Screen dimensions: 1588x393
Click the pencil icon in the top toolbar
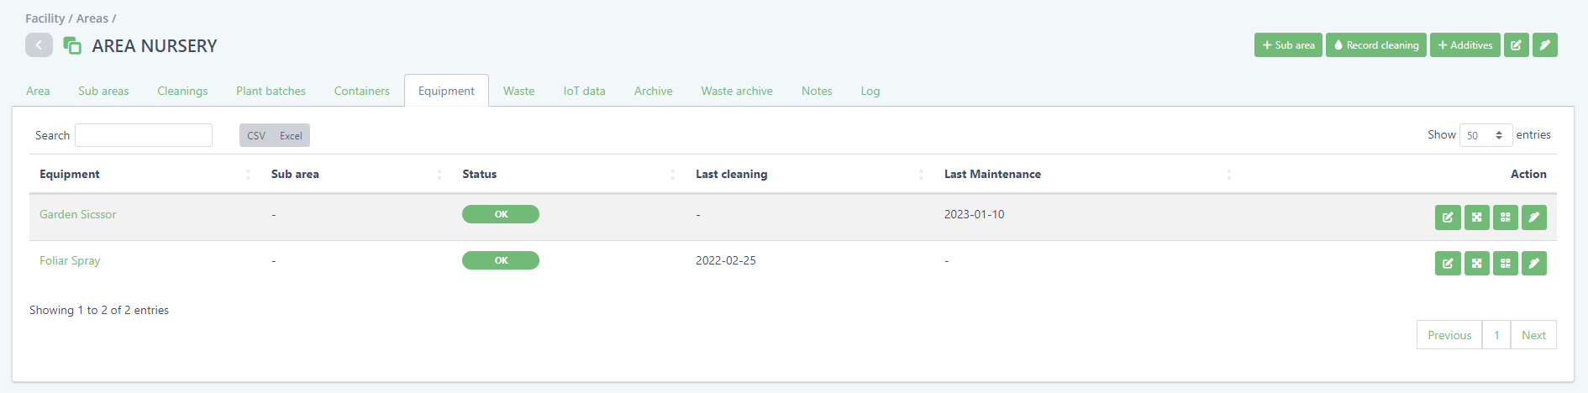point(1544,45)
